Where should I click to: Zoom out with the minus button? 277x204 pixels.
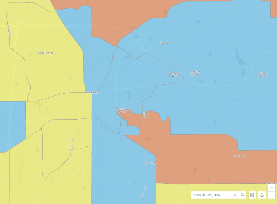point(272,195)
